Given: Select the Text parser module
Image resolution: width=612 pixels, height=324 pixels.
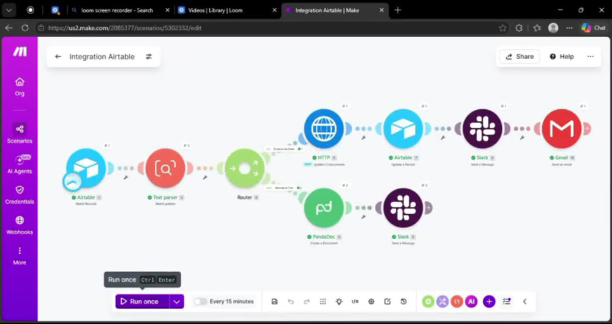Looking at the screenshot, I should click(165, 168).
